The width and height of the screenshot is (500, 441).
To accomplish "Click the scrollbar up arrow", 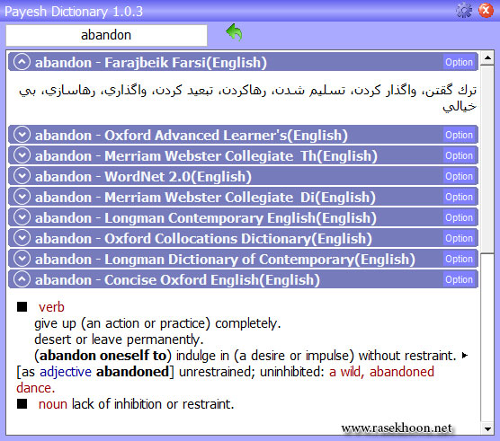I will pyautogui.click(x=487, y=57).
